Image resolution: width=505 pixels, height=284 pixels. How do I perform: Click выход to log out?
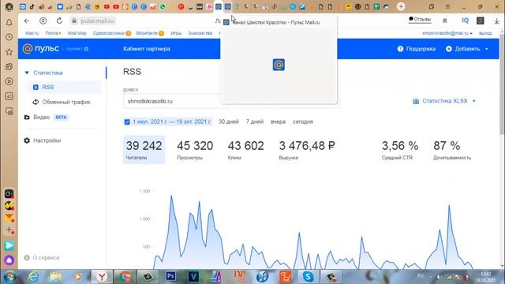(485, 33)
